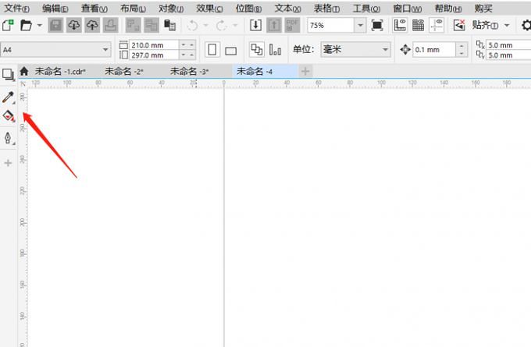Click the Redo arrow icon
Screen dimensions: 531x347
coord(222,26)
